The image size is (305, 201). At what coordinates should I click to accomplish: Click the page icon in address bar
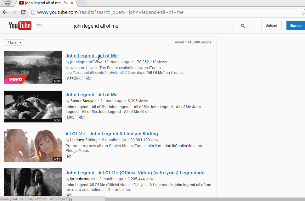33,12
